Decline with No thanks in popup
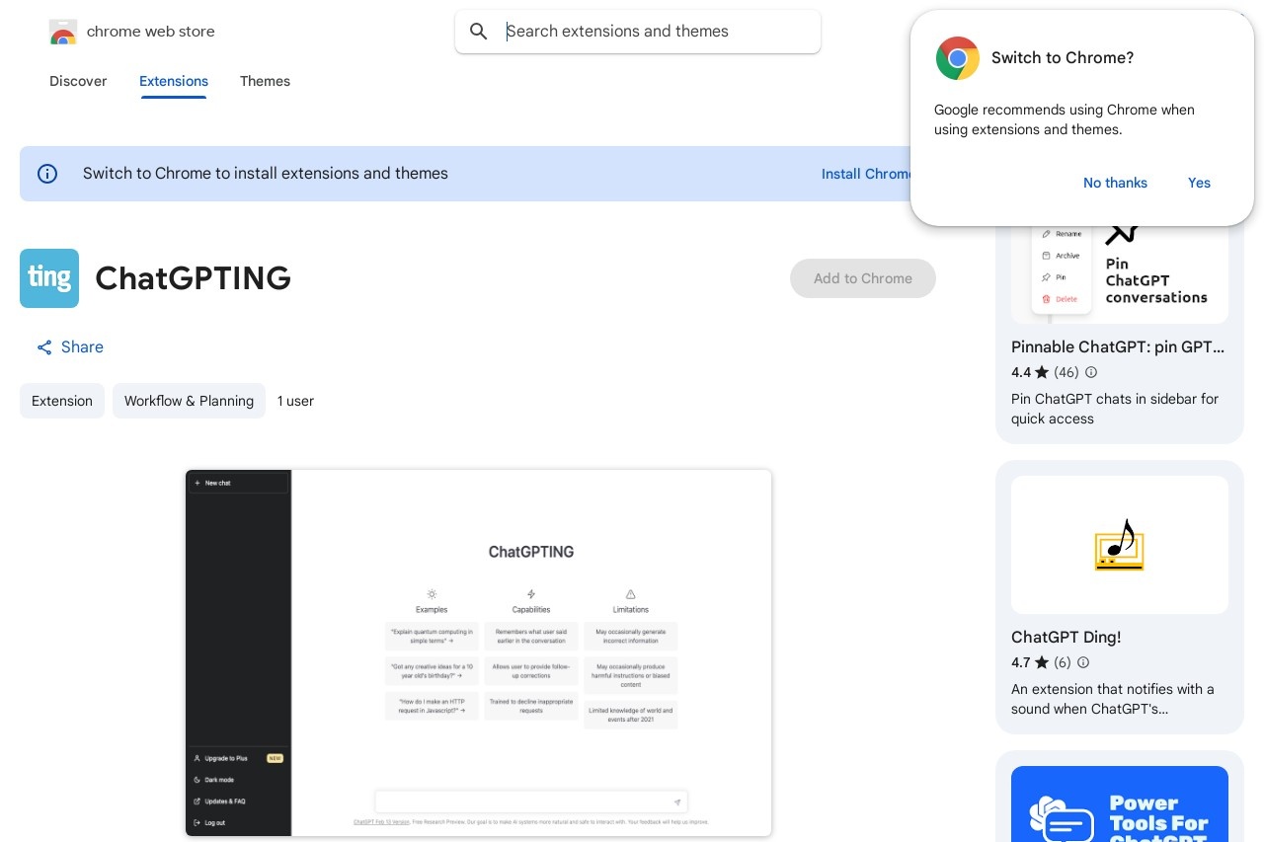The width and height of the screenshot is (1264, 842). tap(1115, 183)
